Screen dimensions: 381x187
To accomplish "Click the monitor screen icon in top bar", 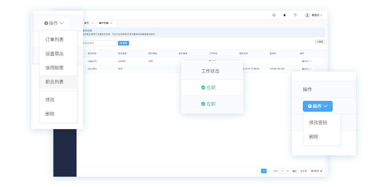I will tap(274, 15).
